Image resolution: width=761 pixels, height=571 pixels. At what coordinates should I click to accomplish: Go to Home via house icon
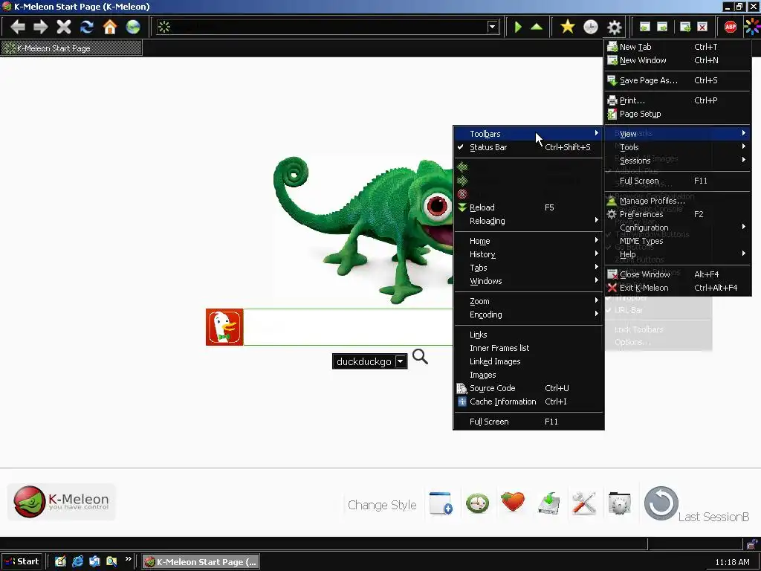pyautogui.click(x=110, y=27)
